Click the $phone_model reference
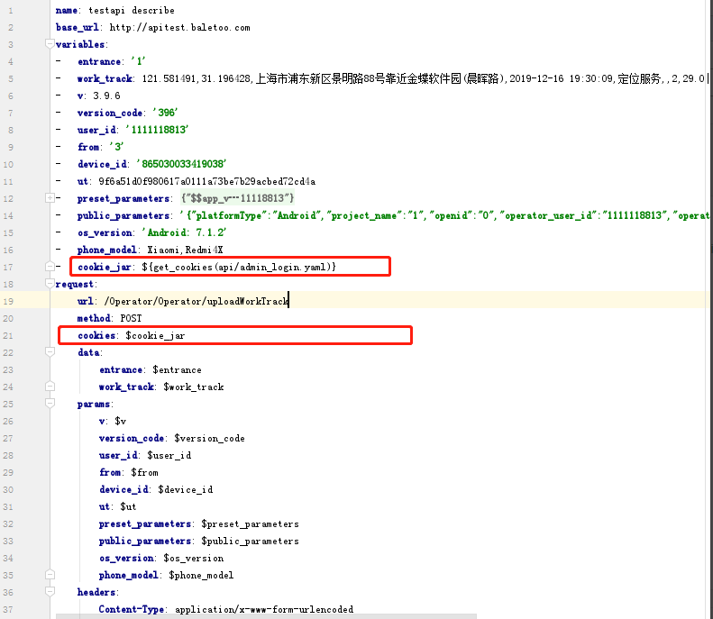 [x=201, y=576]
